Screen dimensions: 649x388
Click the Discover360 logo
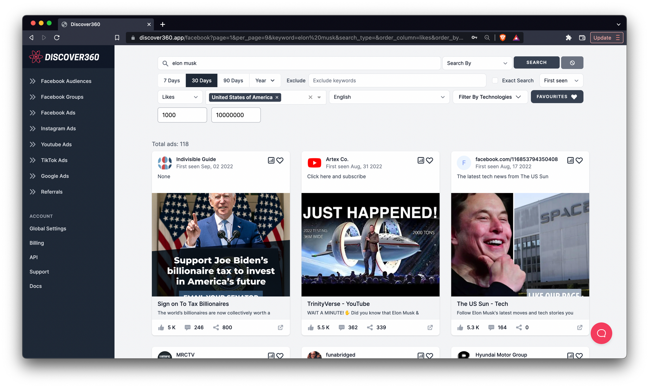tap(64, 57)
